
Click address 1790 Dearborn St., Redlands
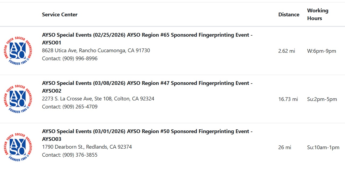pyautogui.click(x=87, y=147)
